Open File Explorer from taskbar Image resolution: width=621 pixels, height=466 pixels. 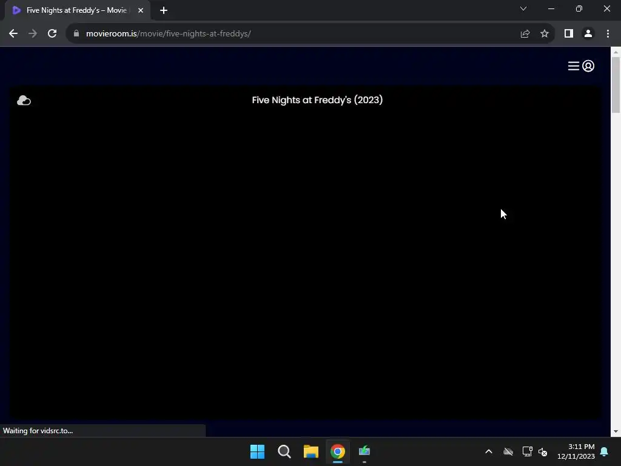tap(311, 451)
